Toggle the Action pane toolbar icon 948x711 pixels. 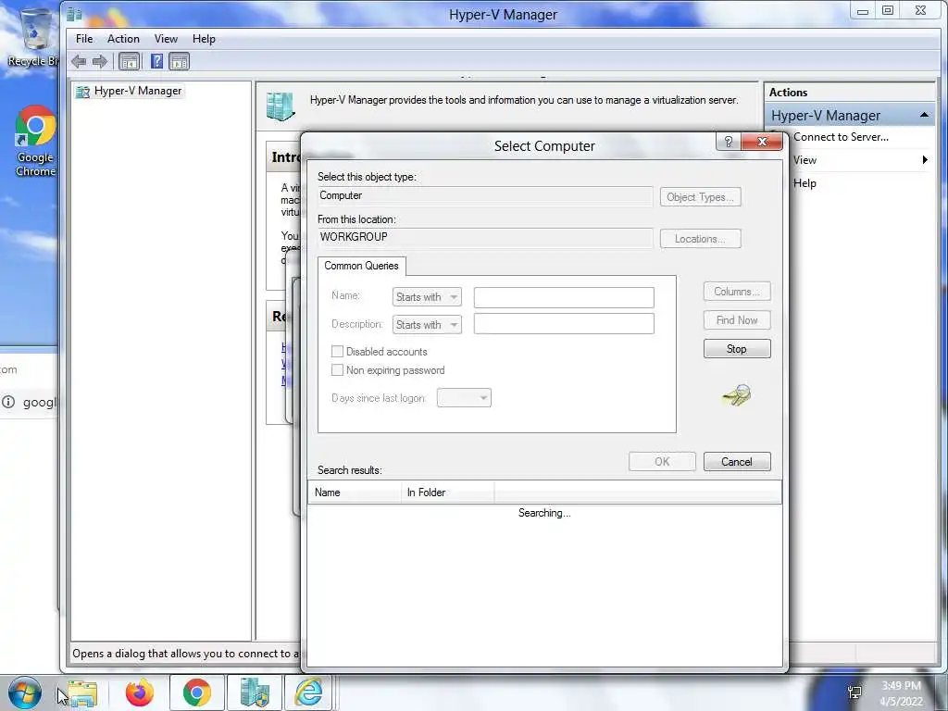[x=179, y=61]
